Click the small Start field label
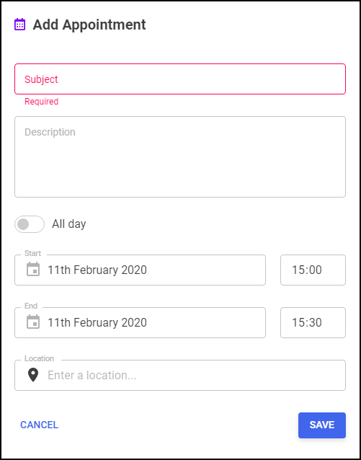Viewport: 361px width, 460px height. 33,253
